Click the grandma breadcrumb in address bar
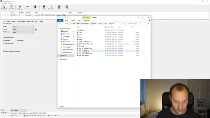Viewport: 210px width, 118px height. pos(94,24)
